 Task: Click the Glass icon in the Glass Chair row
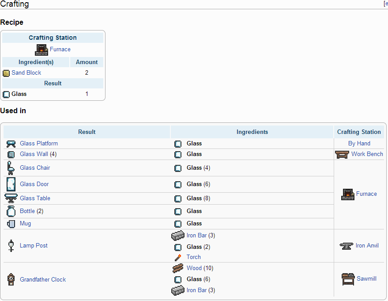(178, 168)
